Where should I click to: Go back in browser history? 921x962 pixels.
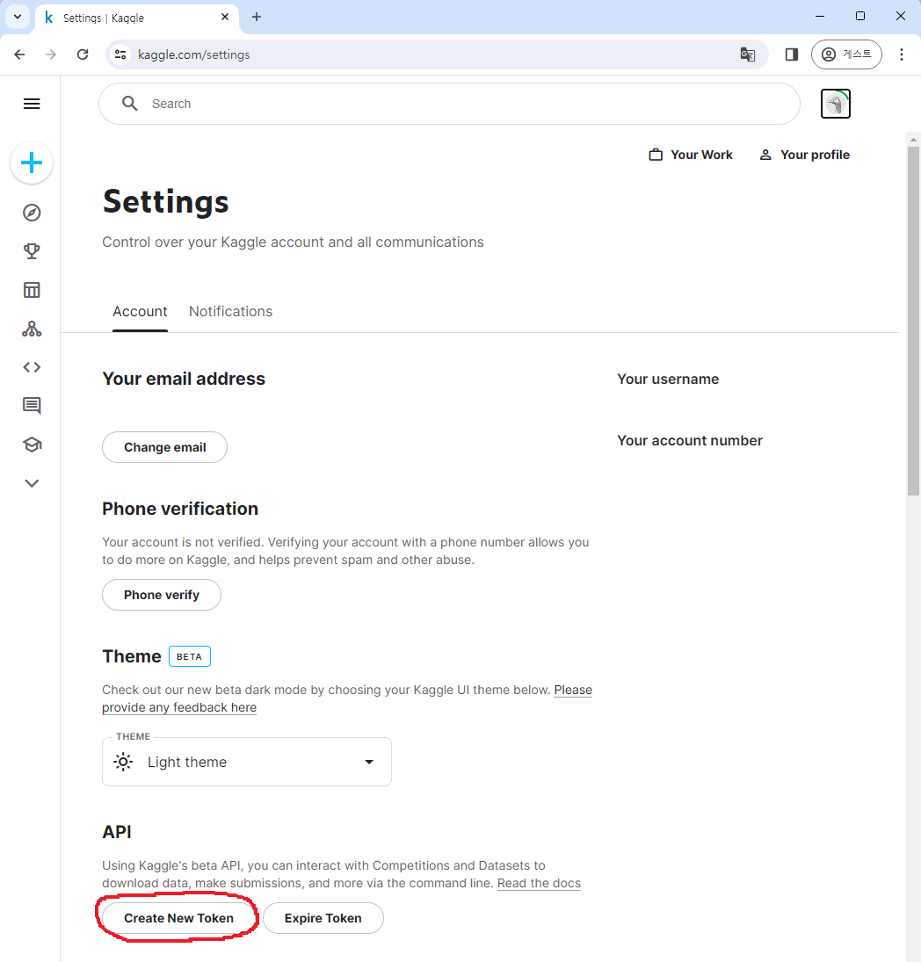(19, 54)
